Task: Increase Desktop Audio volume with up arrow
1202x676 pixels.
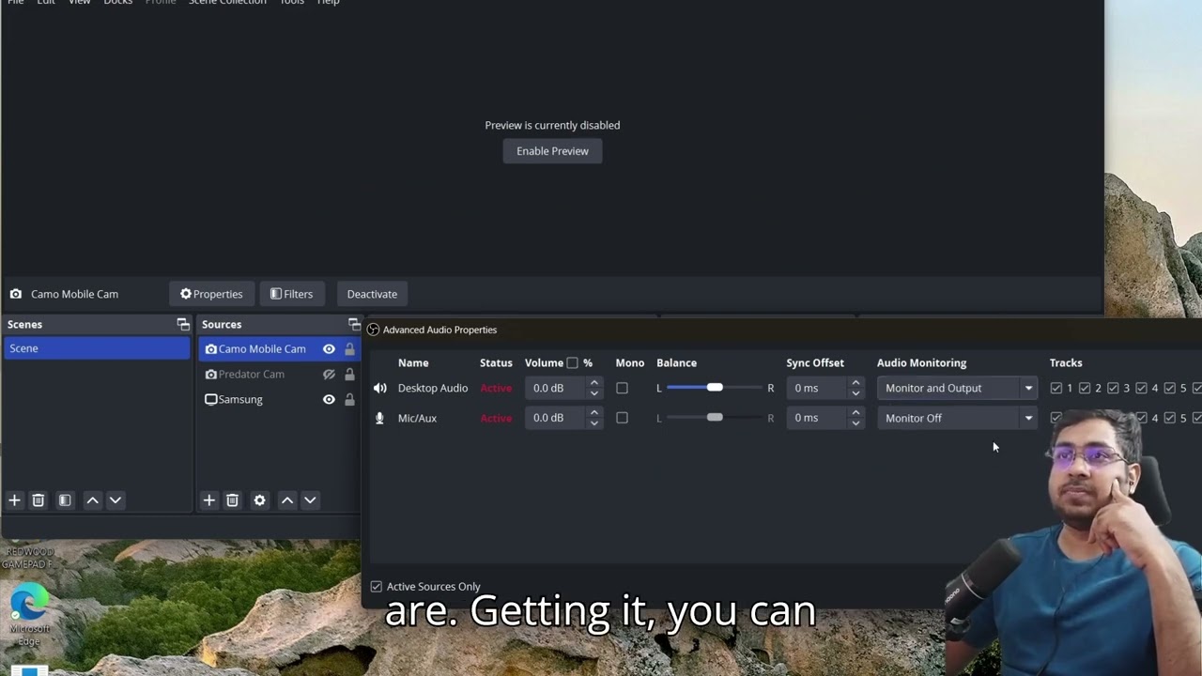Action: click(593, 383)
